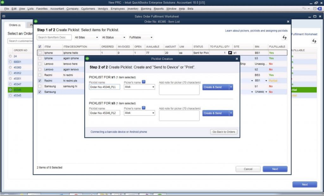Image resolution: width=324 pixels, height=196 pixels.
Task: Select radio button for order 24
Action: 10,56
